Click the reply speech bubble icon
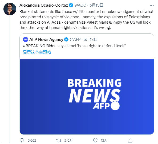The image size is (158, 144). tap(22, 140)
